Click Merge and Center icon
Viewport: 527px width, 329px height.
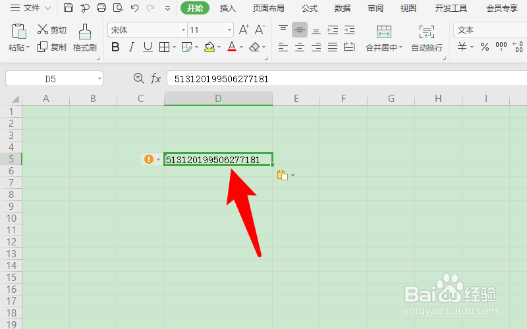click(x=384, y=32)
